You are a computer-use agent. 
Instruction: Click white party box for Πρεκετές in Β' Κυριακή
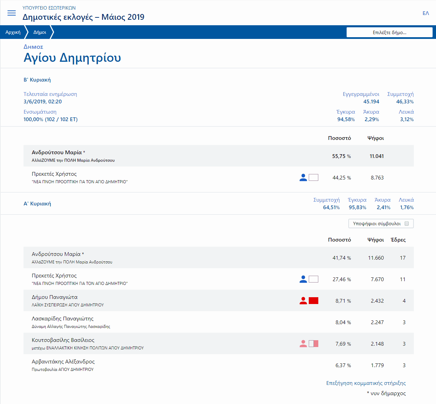313,177
